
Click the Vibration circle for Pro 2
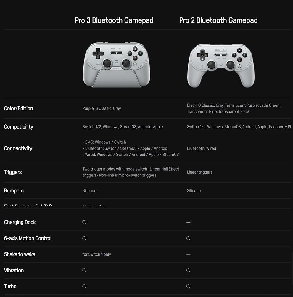coord(188,270)
